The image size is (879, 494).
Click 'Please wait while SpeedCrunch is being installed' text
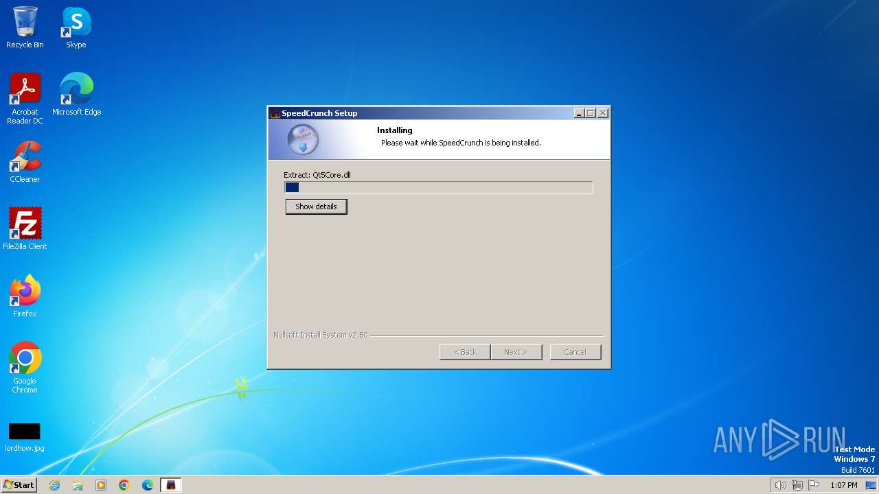[461, 143]
